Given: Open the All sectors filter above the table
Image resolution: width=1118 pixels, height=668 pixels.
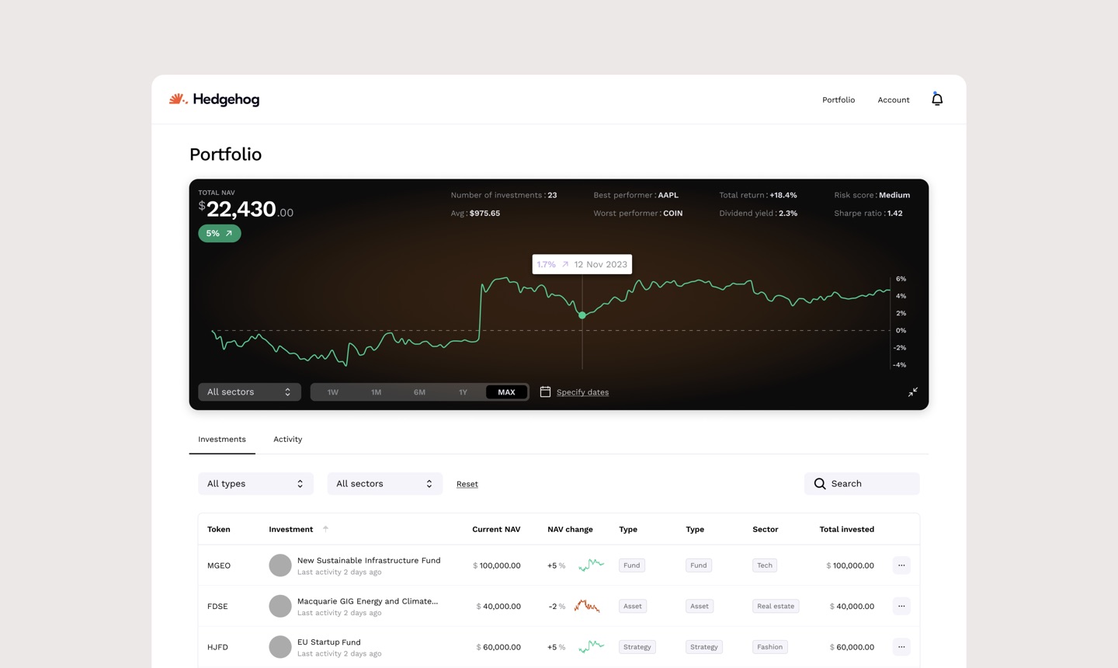Looking at the screenshot, I should [x=384, y=484].
